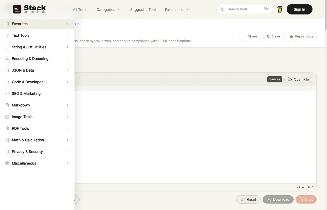Click the String & List Utilities list icon
The image size is (327, 210).
7,47
